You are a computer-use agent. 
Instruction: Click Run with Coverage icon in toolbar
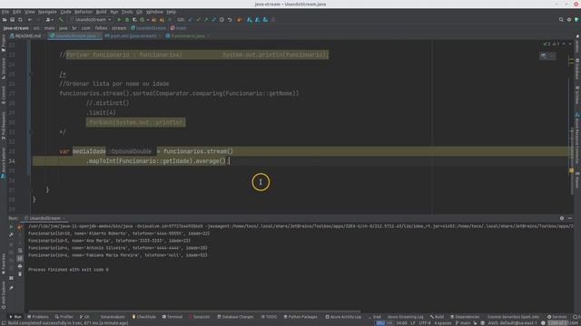[x=134, y=20]
